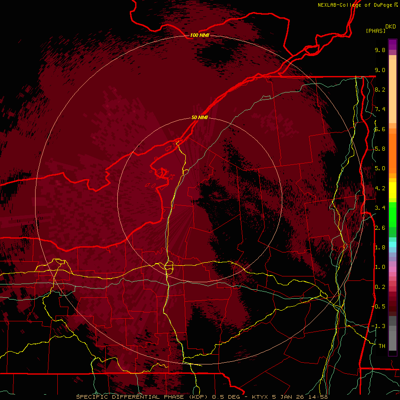Viewport: 400px width, 400px height.
Task: Select the 1.8 legend value
Action: point(380,248)
